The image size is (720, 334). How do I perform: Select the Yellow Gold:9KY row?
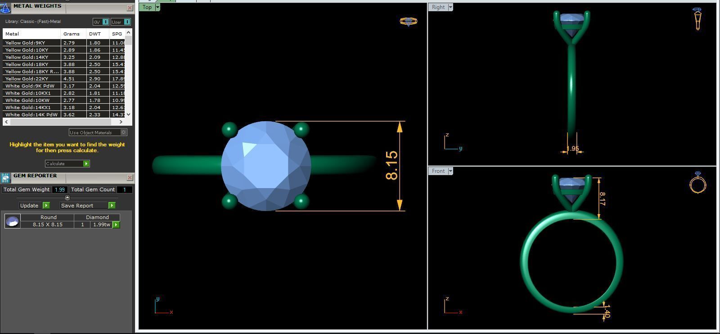(x=64, y=43)
